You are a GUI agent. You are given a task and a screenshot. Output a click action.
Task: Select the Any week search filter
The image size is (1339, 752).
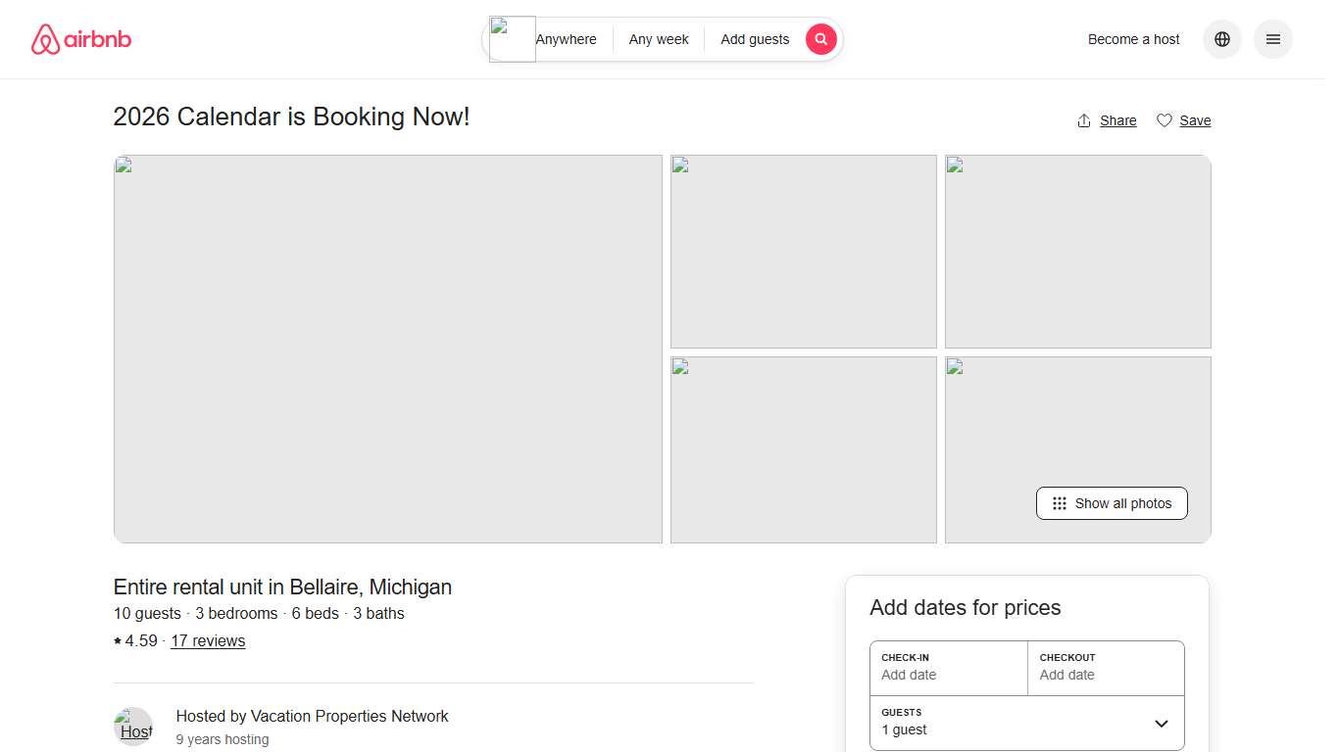tap(658, 39)
